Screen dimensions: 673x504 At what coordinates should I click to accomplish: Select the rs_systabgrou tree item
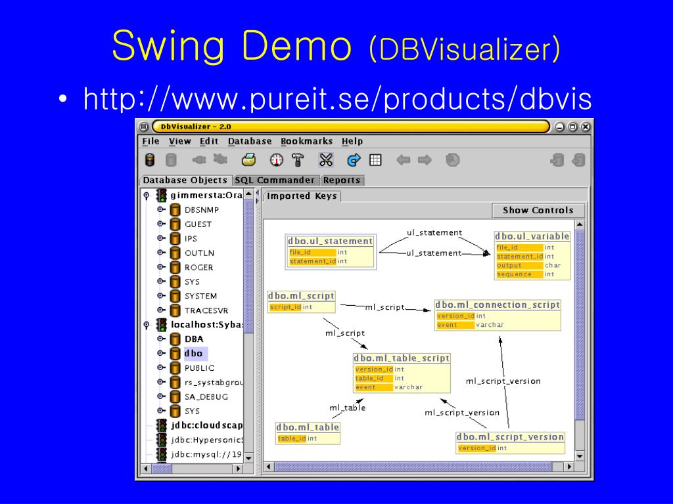tap(214, 383)
